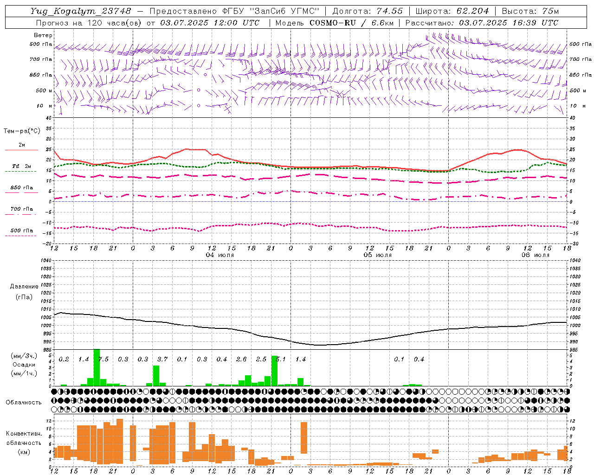The width and height of the screenshot is (594, 475).
Task: Click the Td 2м dew point legend label
Action: click(21, 166)
